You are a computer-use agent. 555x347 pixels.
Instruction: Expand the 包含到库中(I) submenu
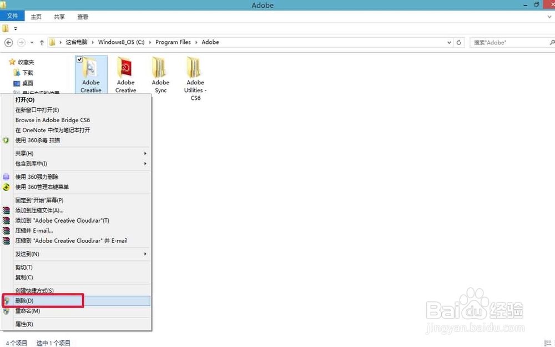[145, 164]
